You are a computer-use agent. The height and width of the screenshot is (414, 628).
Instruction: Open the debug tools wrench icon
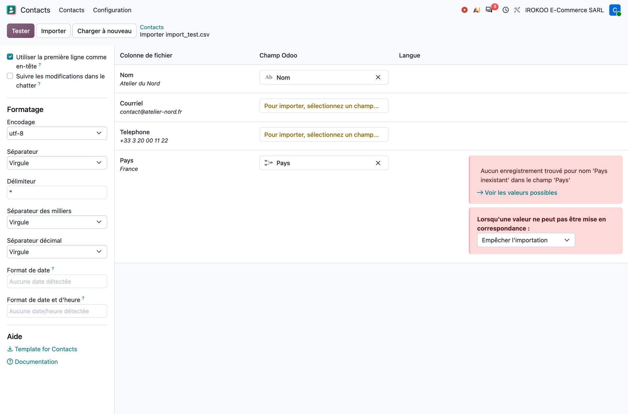tap(517, 10)
